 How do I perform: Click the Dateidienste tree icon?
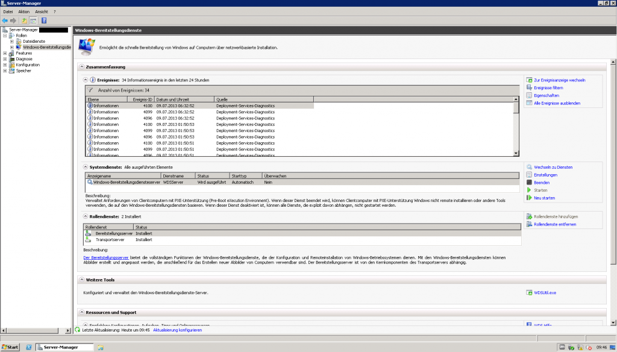pos(19,42)
